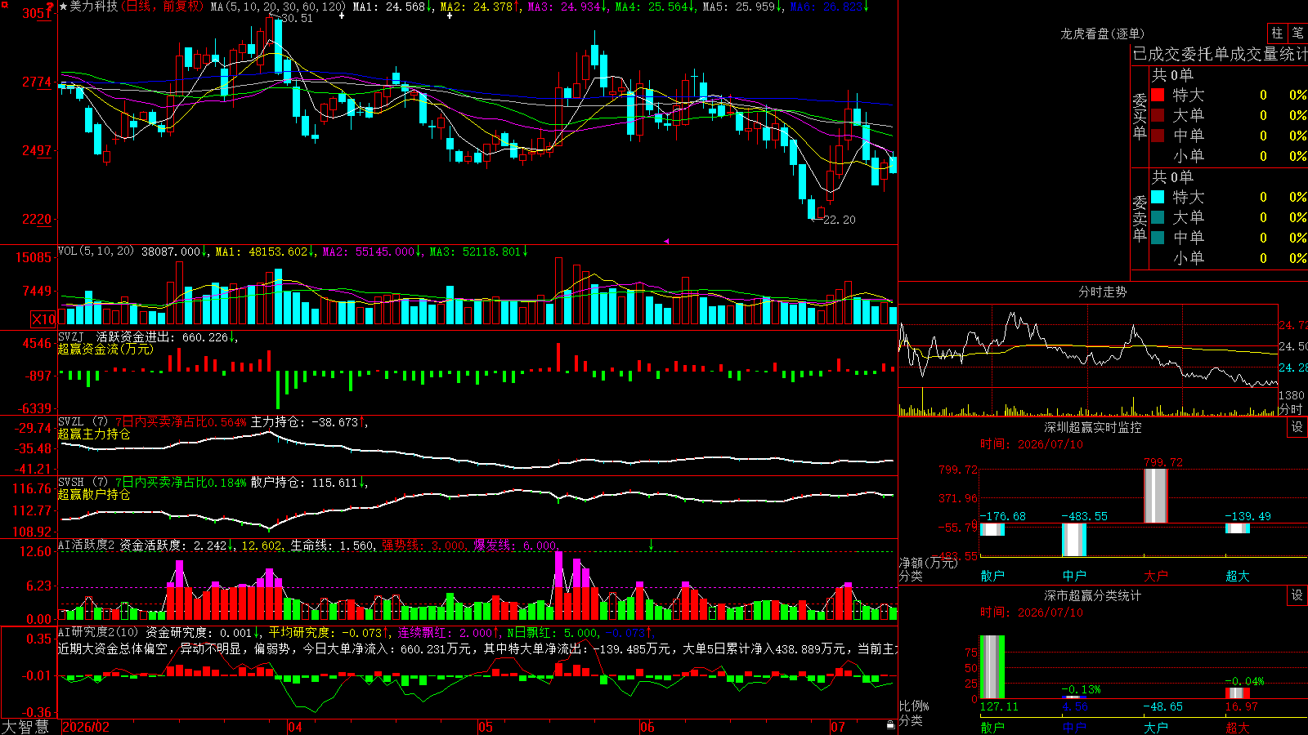Switch 龙虎看盘 to 柱 bar view
This screenshot has height=735, width=1308.
[1277, 33]
